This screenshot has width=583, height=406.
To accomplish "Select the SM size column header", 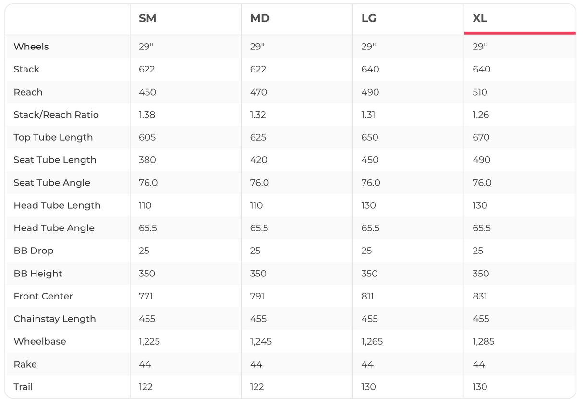I will click(x=147, y=19).
